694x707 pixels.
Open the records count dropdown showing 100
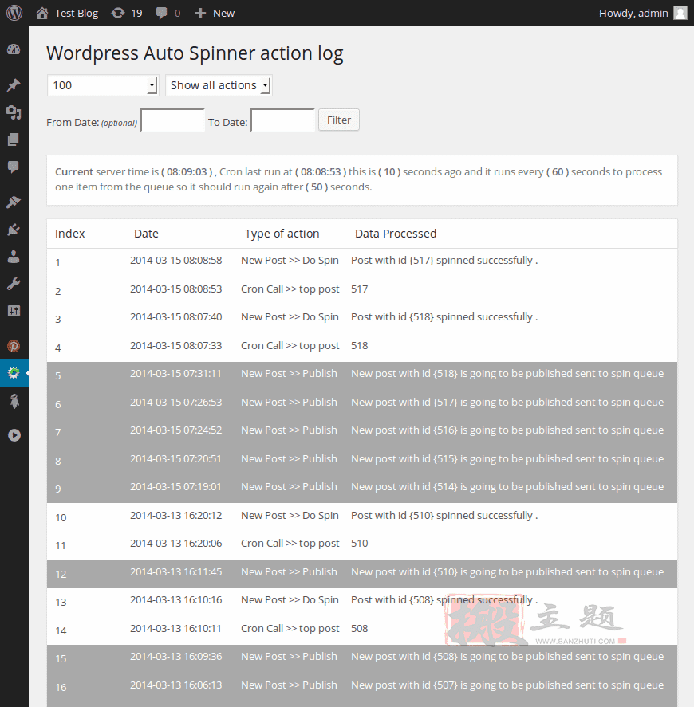[x=103, y=85]
